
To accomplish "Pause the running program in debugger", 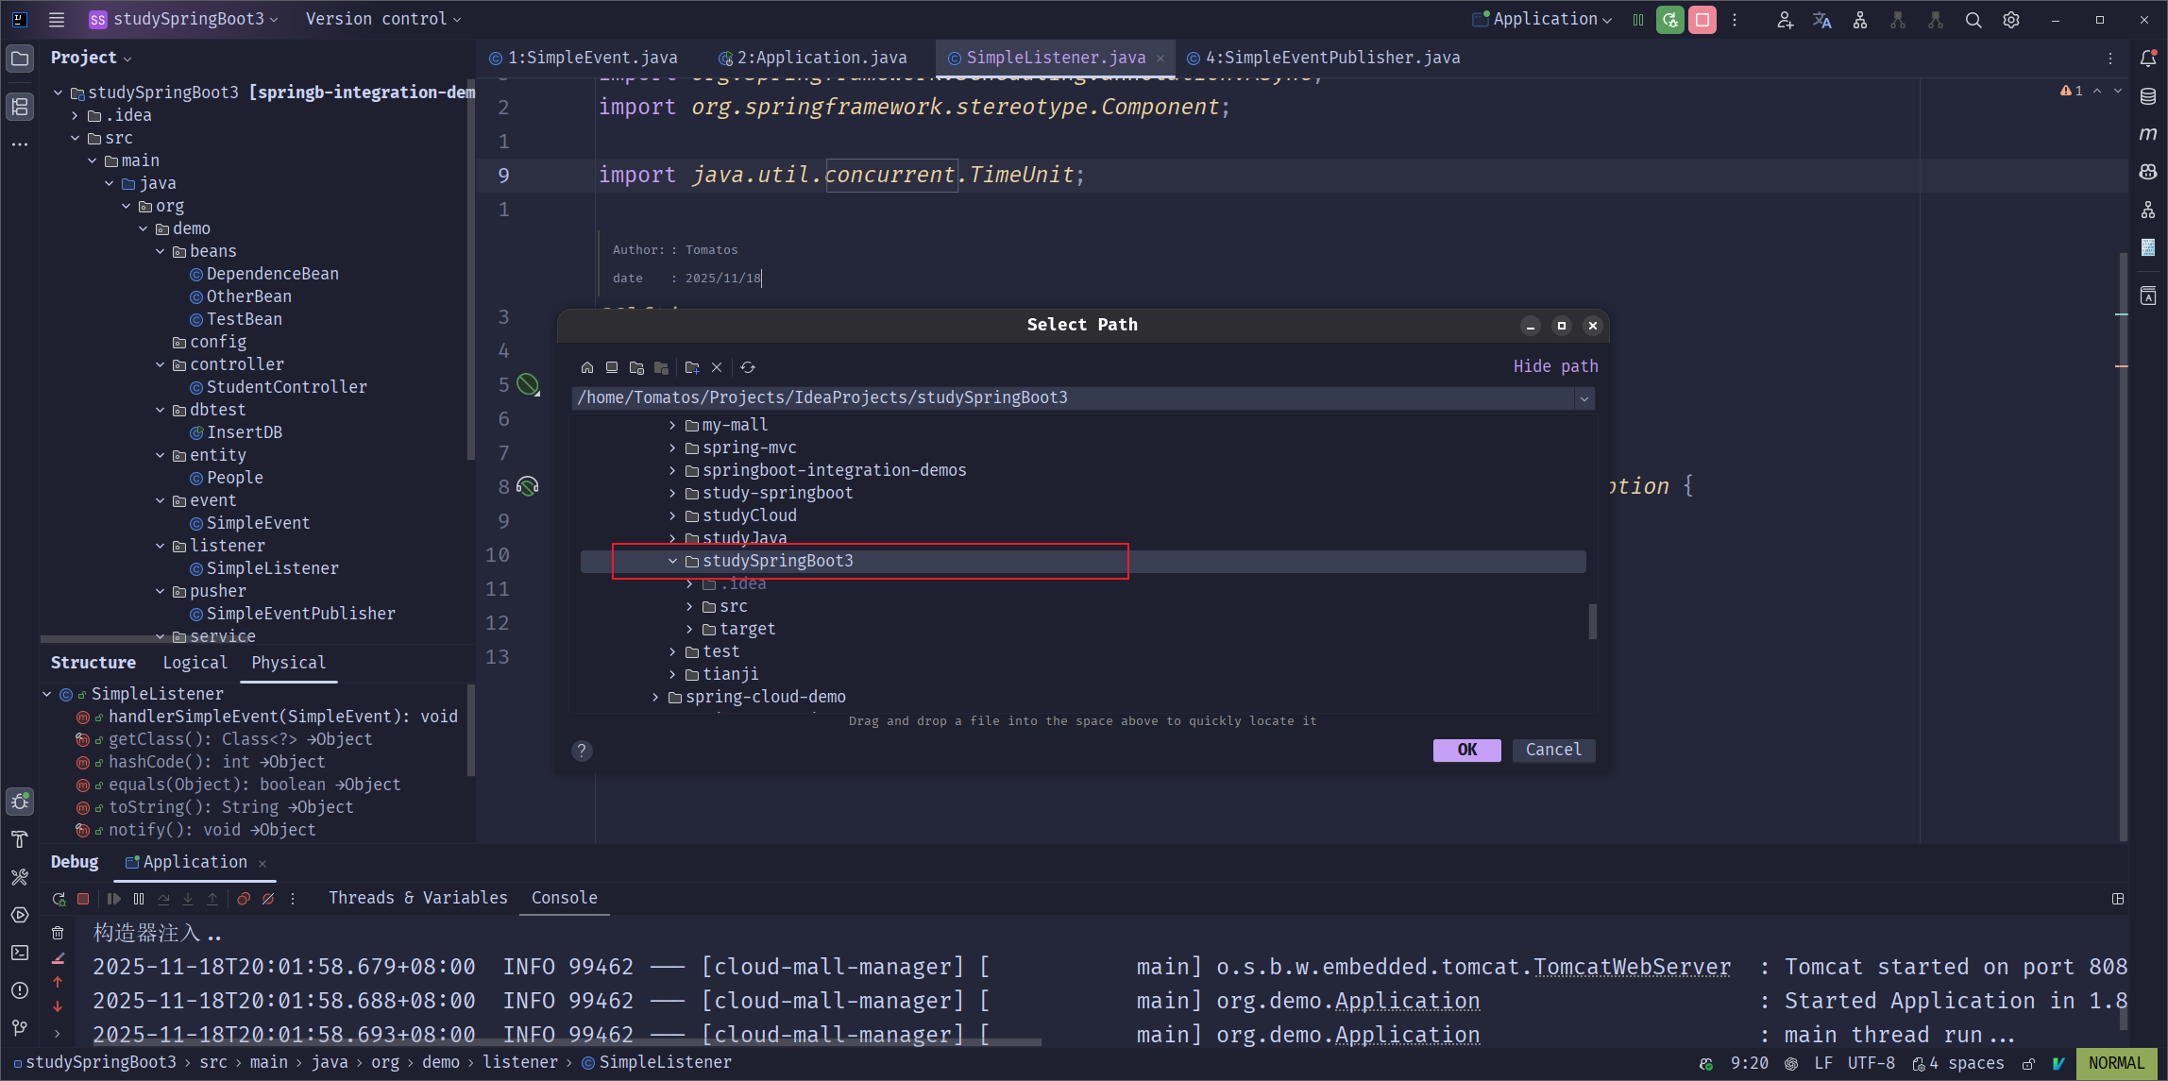I will 139,899.
